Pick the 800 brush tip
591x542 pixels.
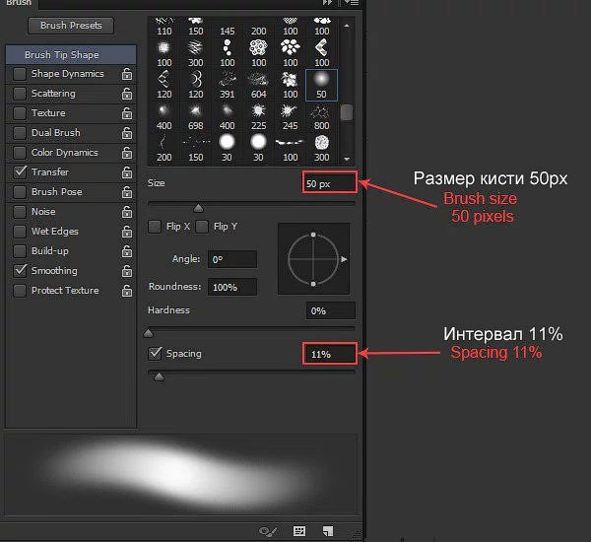click(x=321, y=117)
